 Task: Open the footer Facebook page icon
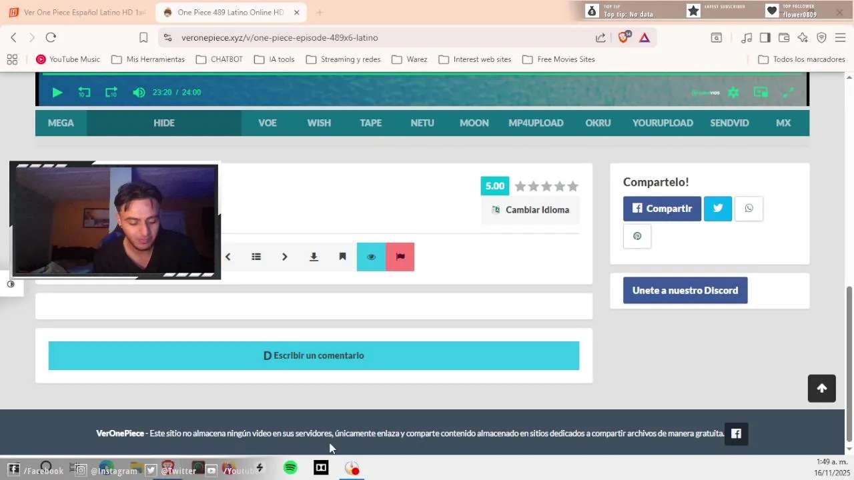[736, 434]
